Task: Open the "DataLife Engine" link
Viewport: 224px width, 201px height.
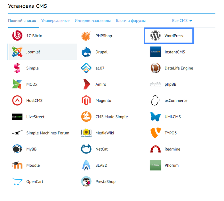Action: (179, 68)
